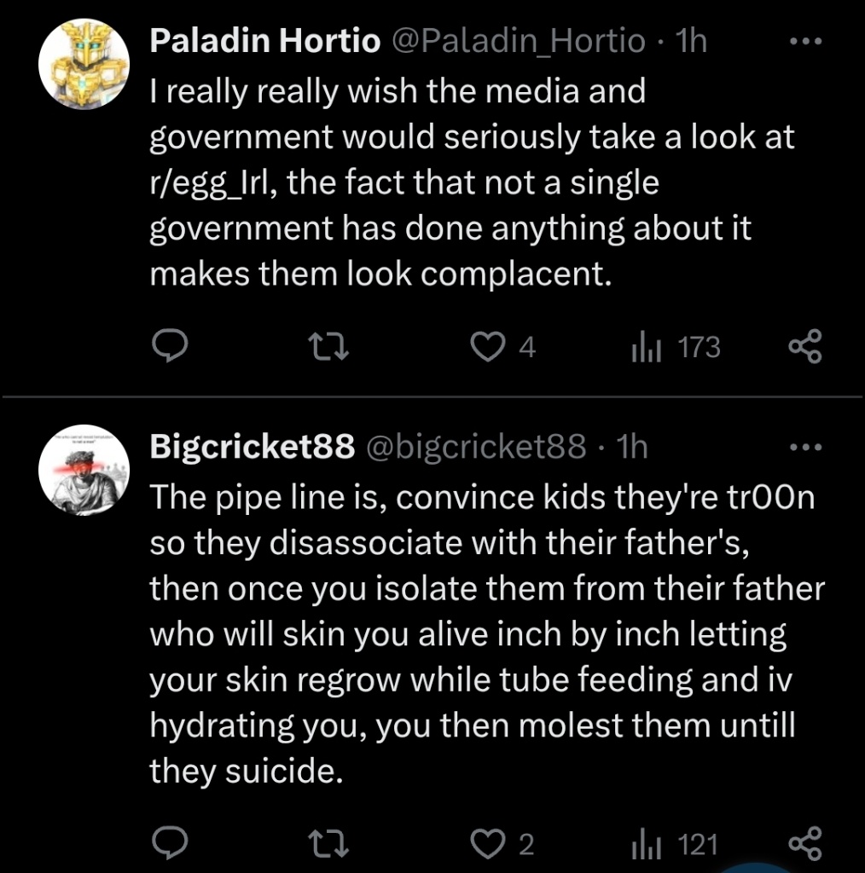Click the 1h timestamp on Paladin Hortio's tweet
The height and width of the screenshot is (873, 865).
[689, 42]
